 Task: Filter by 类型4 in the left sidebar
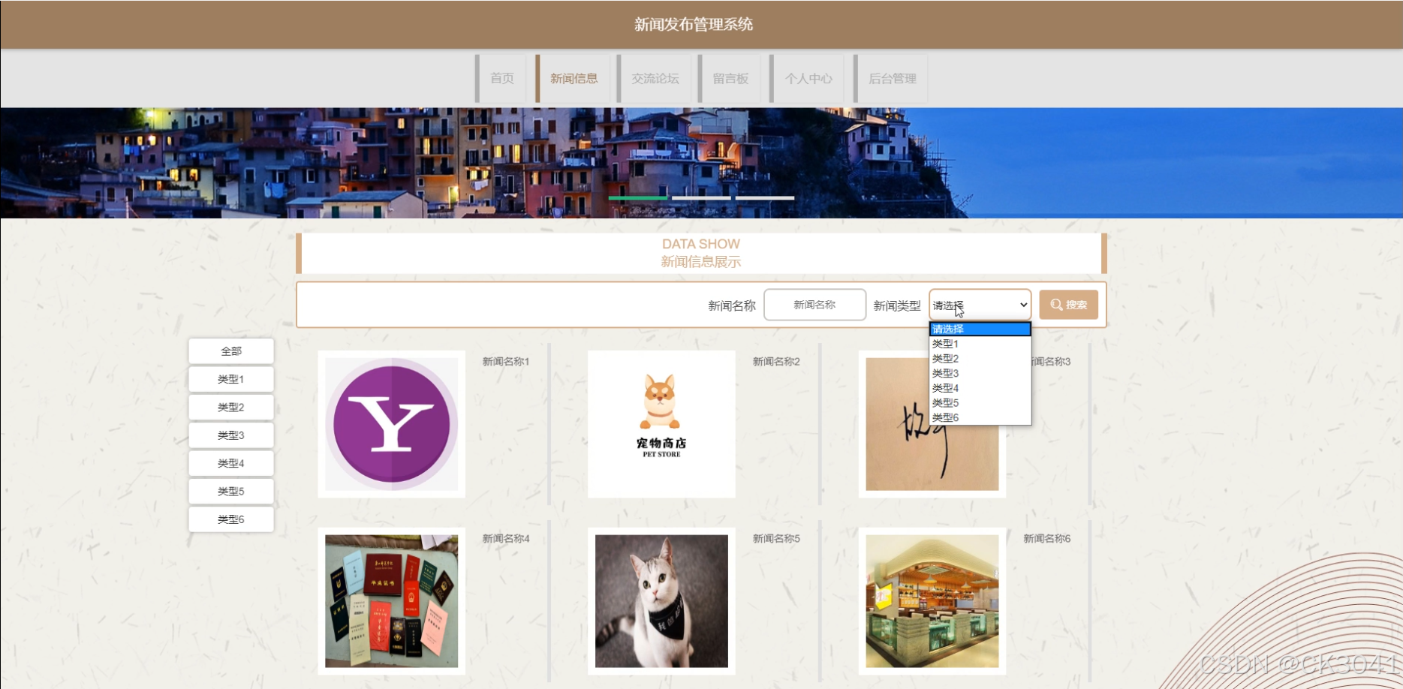[231, 463]
